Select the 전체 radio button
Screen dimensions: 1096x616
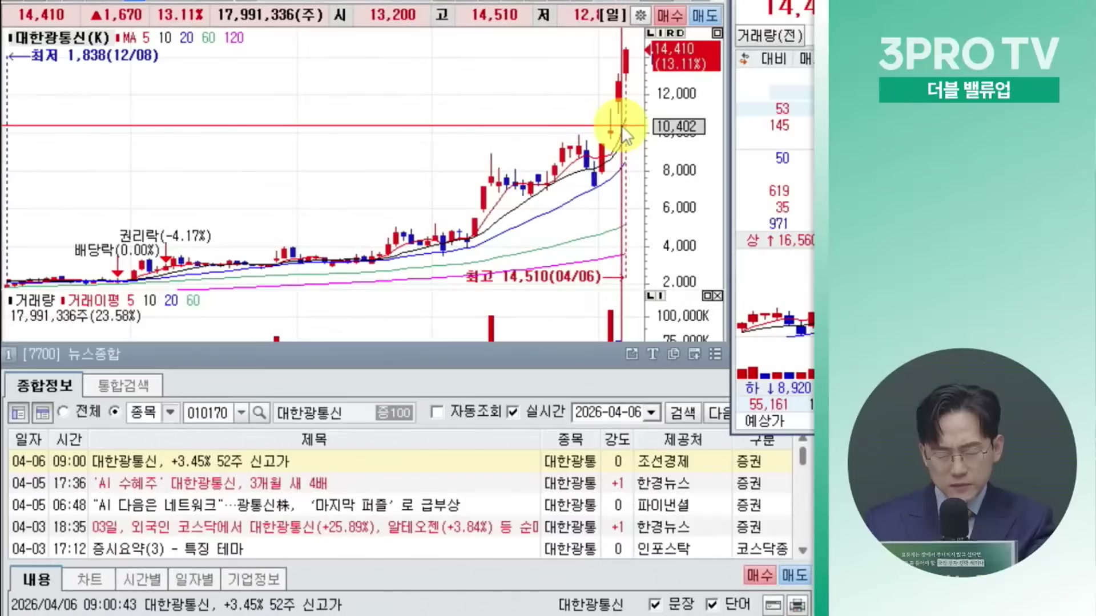tap(63, 412)
